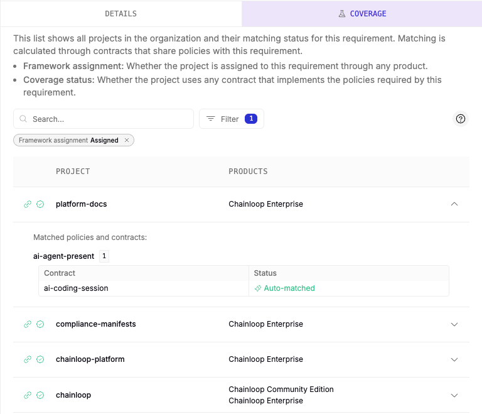Switch to the Details tab

(120, 14)
